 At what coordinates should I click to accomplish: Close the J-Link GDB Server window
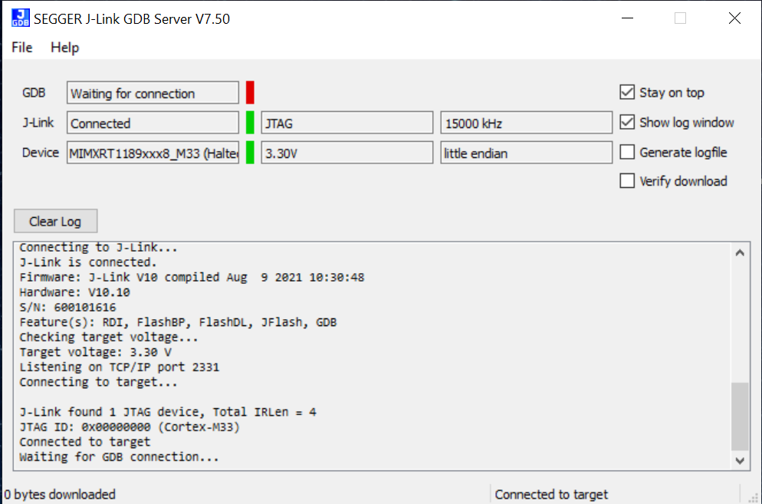734,18
